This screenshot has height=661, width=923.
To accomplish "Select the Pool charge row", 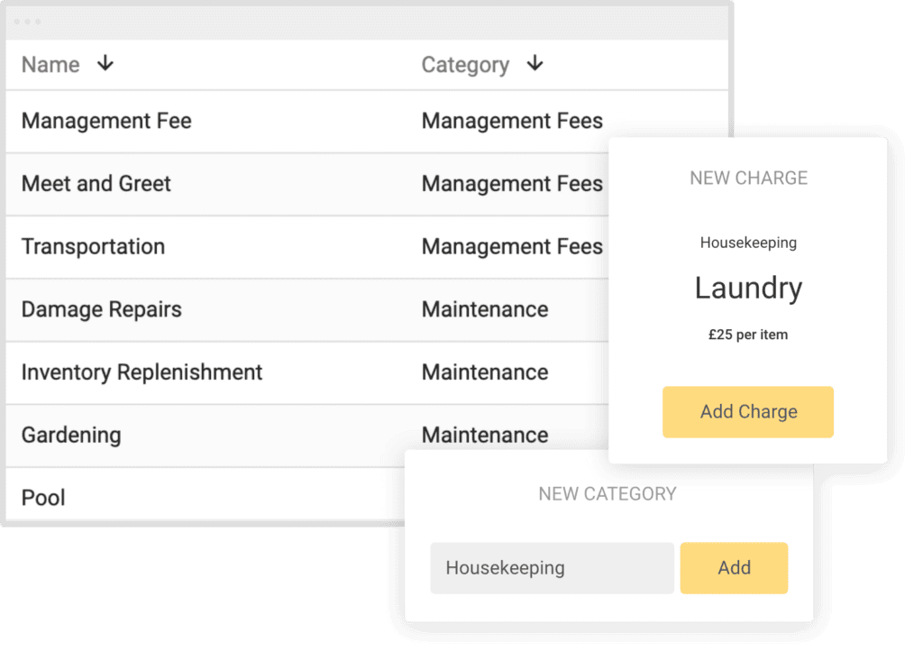I will (x=43, y=498).
